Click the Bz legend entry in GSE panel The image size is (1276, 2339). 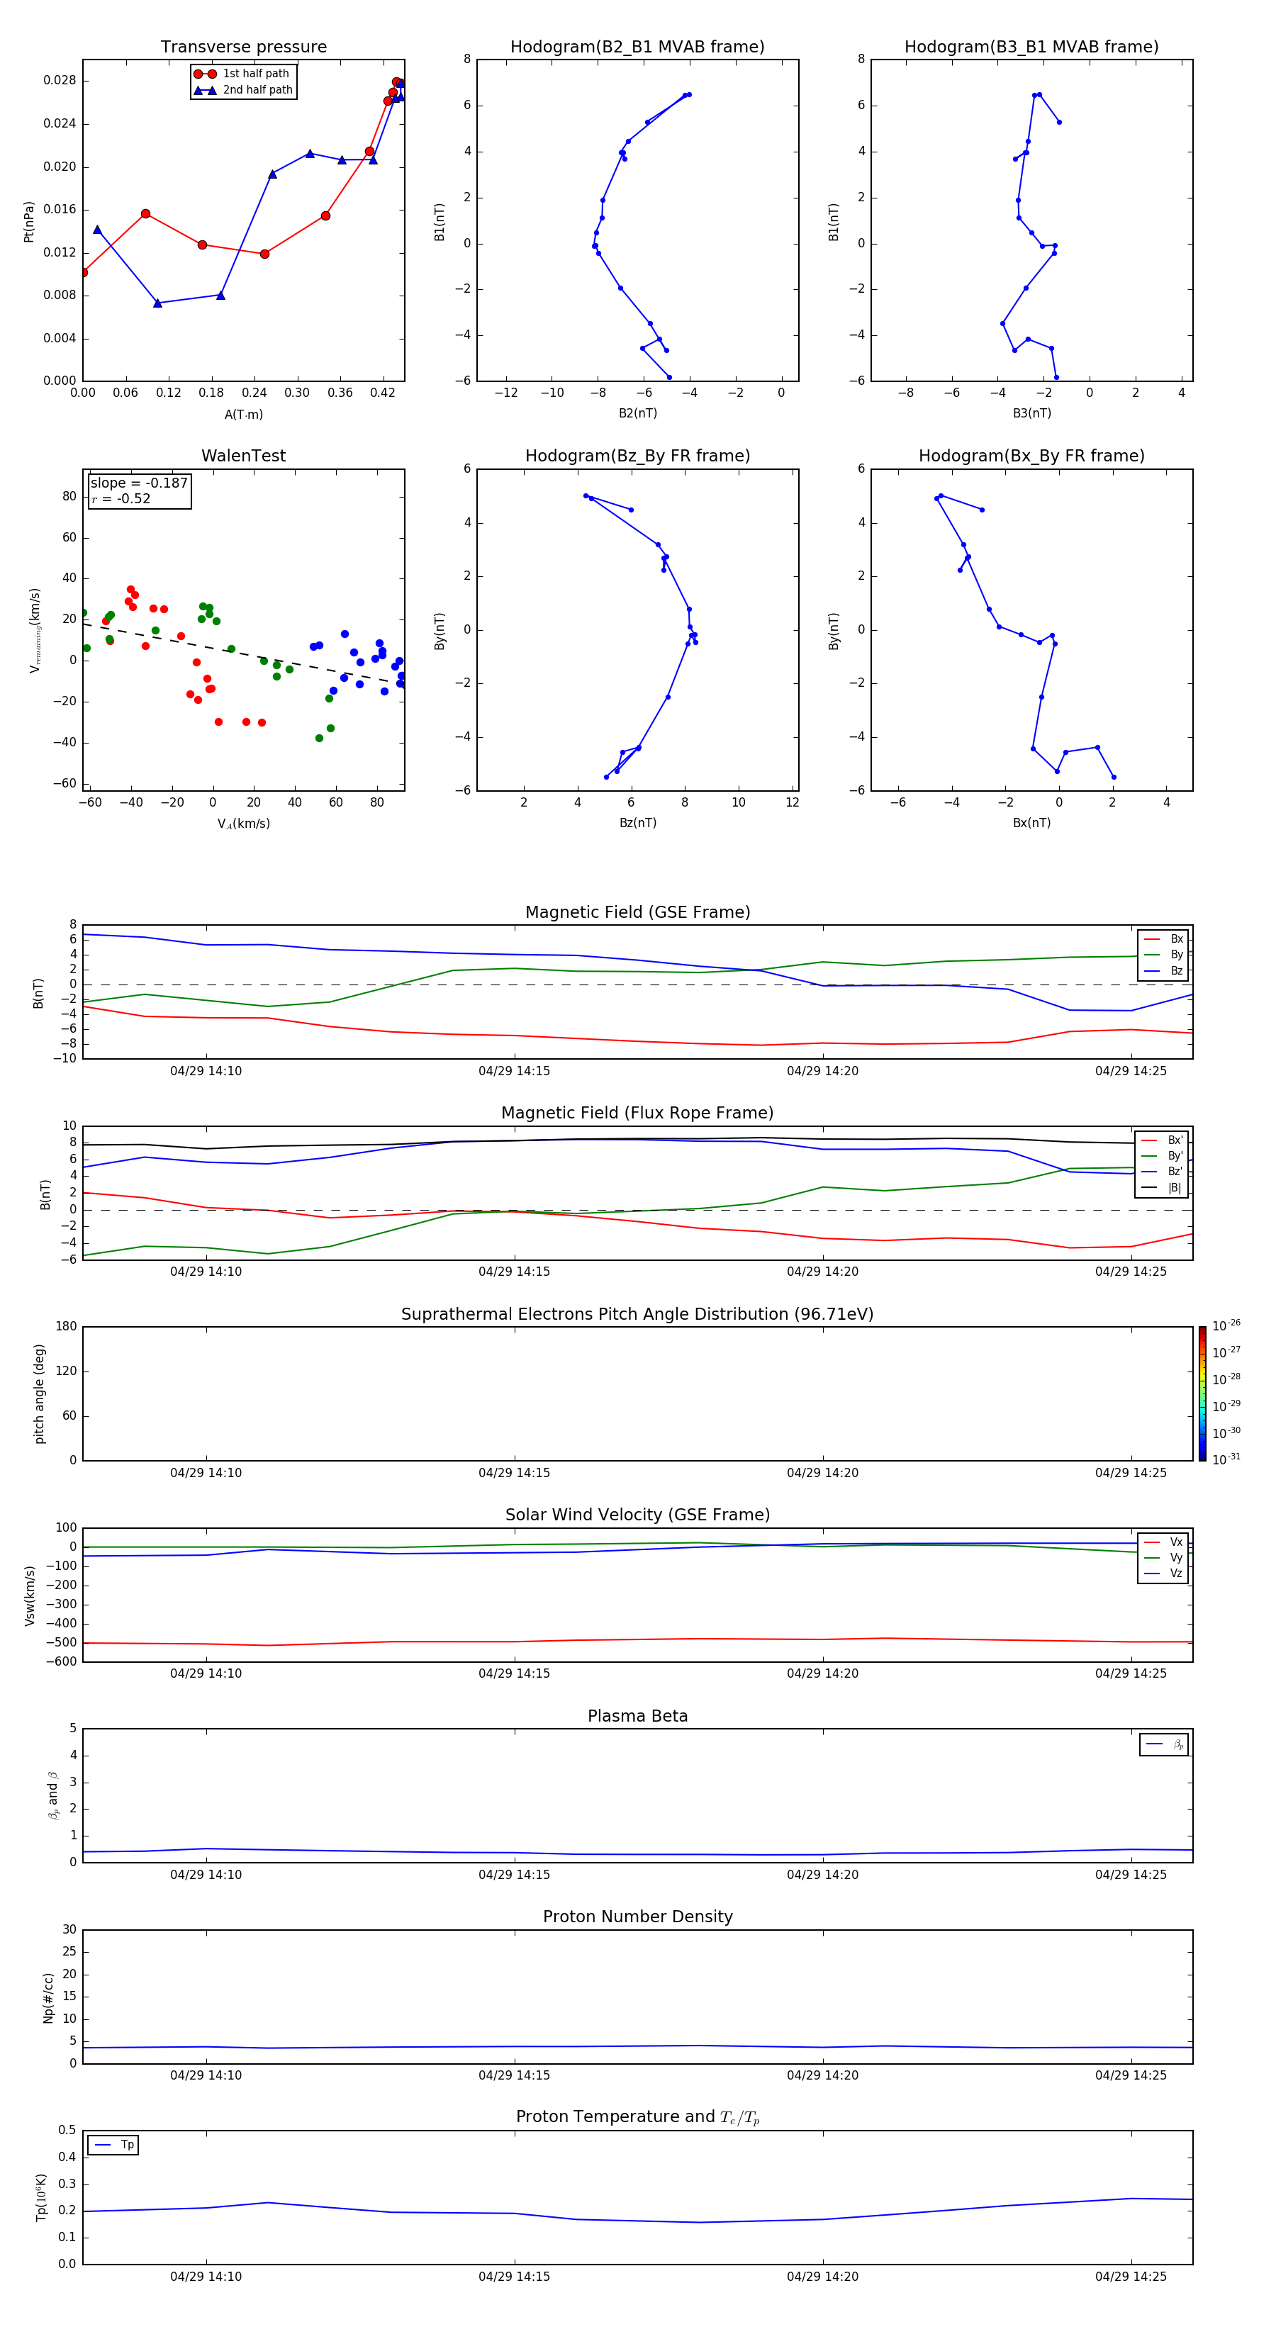(x=1163, y=970)
